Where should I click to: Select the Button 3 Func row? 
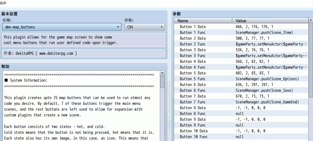[241, 56]
